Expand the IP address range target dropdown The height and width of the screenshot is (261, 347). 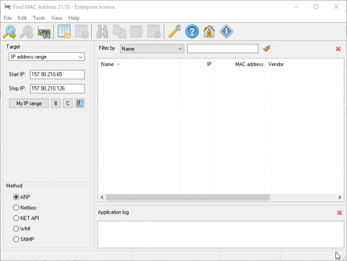point(46,57)
